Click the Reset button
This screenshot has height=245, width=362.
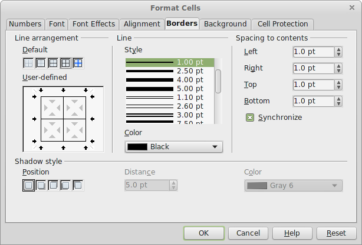336,233
